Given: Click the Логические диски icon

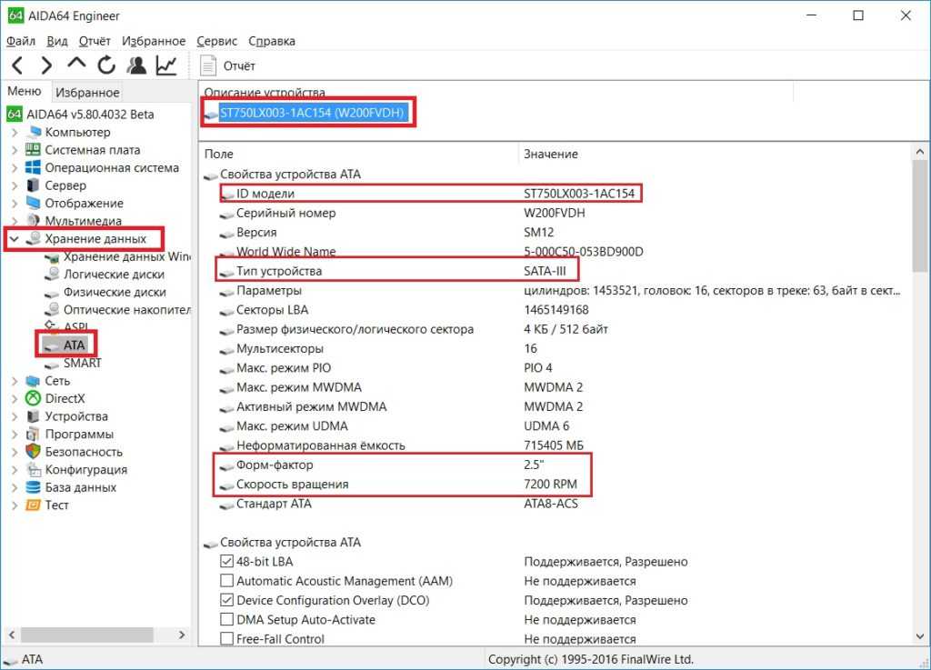Looking at the screenshot, I should pyautogui.click(x=52, y=274).
